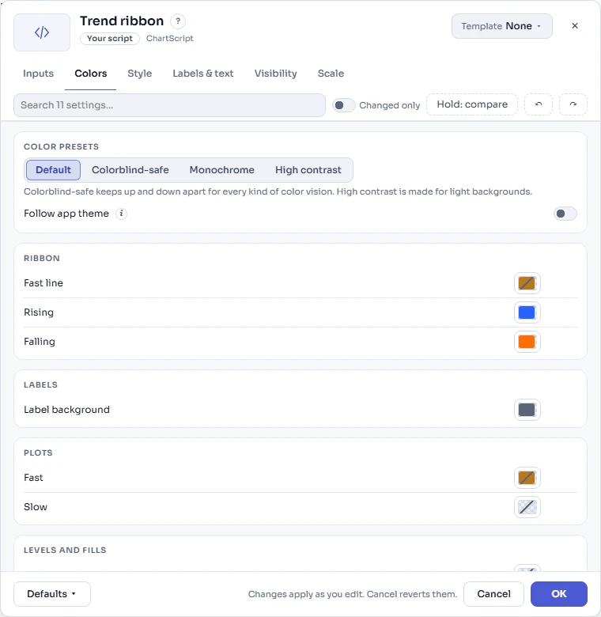Click the Trend ribbon title
This screenshot has width=601, height=617.
point(122,21)
